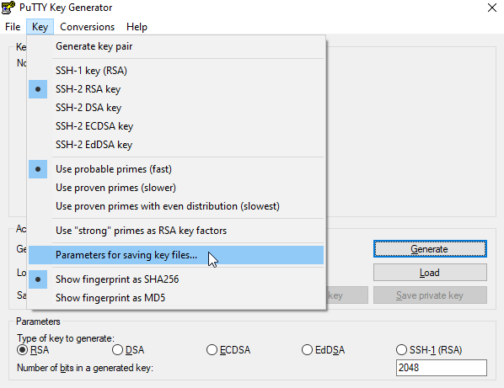Click the PuTTY Key Generator title icon
This screenshot has width=504, height=388.
[x=8, y=8]
